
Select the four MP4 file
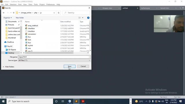29,42
